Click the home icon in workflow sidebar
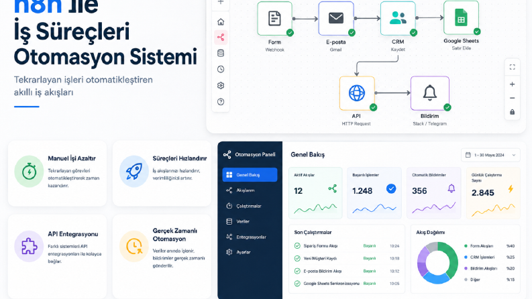This screenshot has height=299, width=532. click(221, 22)
